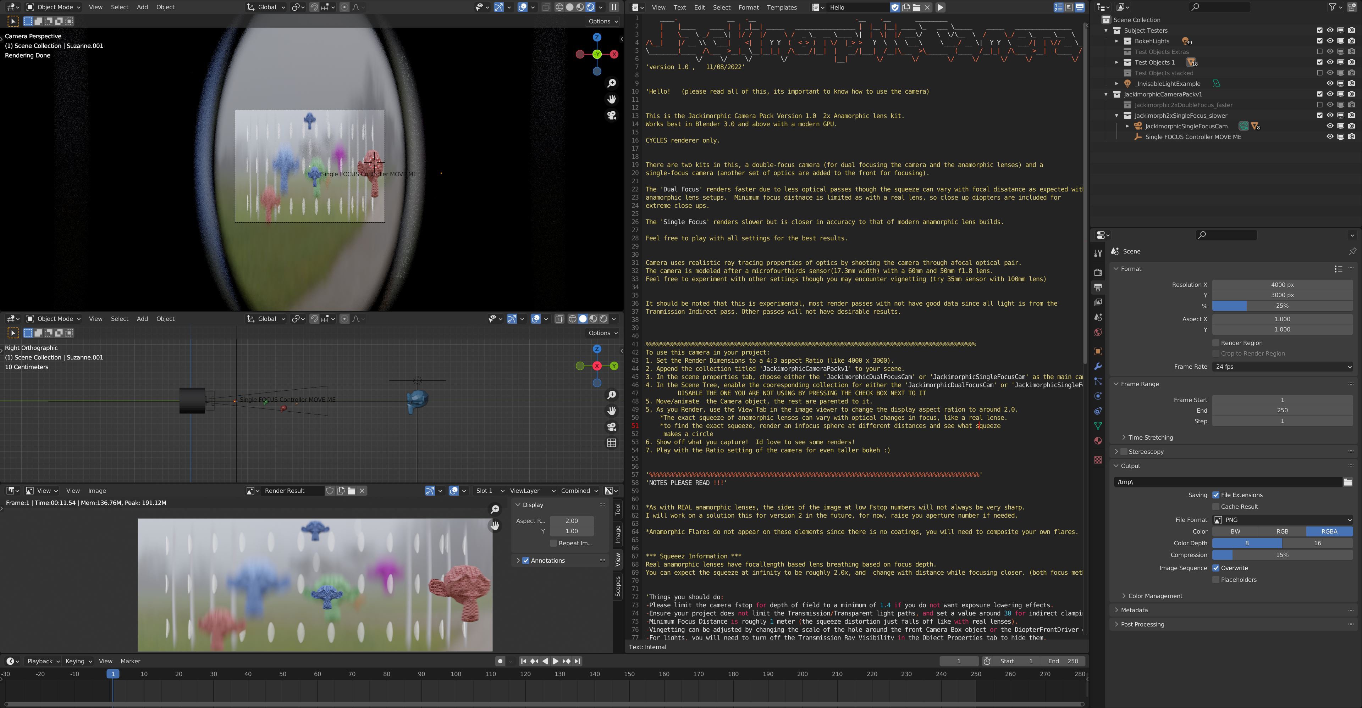1362x708 pixels.
Task: Set color depth to 16
Action: (1317, 543)
